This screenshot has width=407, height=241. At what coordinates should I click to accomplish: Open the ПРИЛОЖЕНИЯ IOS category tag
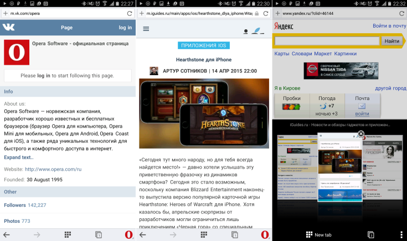tap(204, 46)
